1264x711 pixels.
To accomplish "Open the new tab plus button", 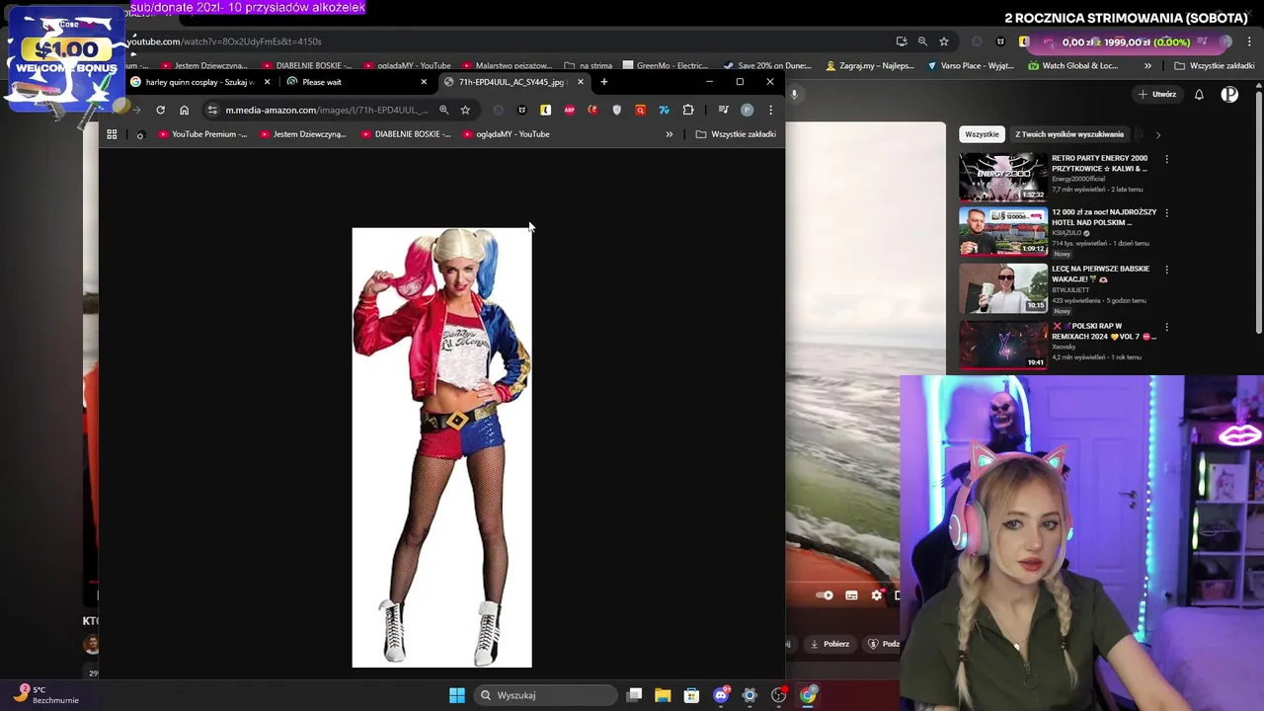I will (604, 82).
